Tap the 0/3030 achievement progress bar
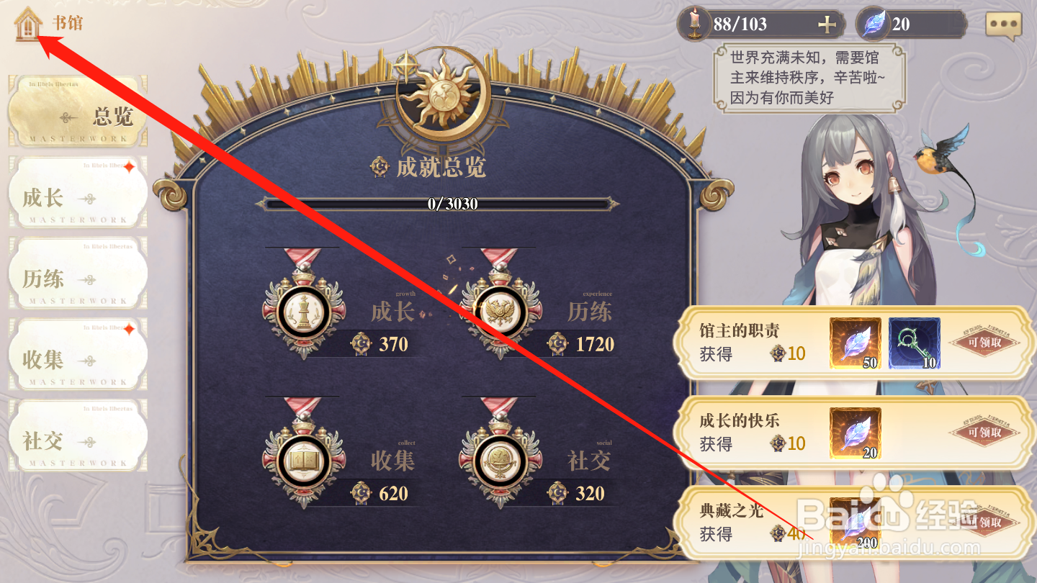Viewport: 1037px width, 583px height. tap(437, 204)
